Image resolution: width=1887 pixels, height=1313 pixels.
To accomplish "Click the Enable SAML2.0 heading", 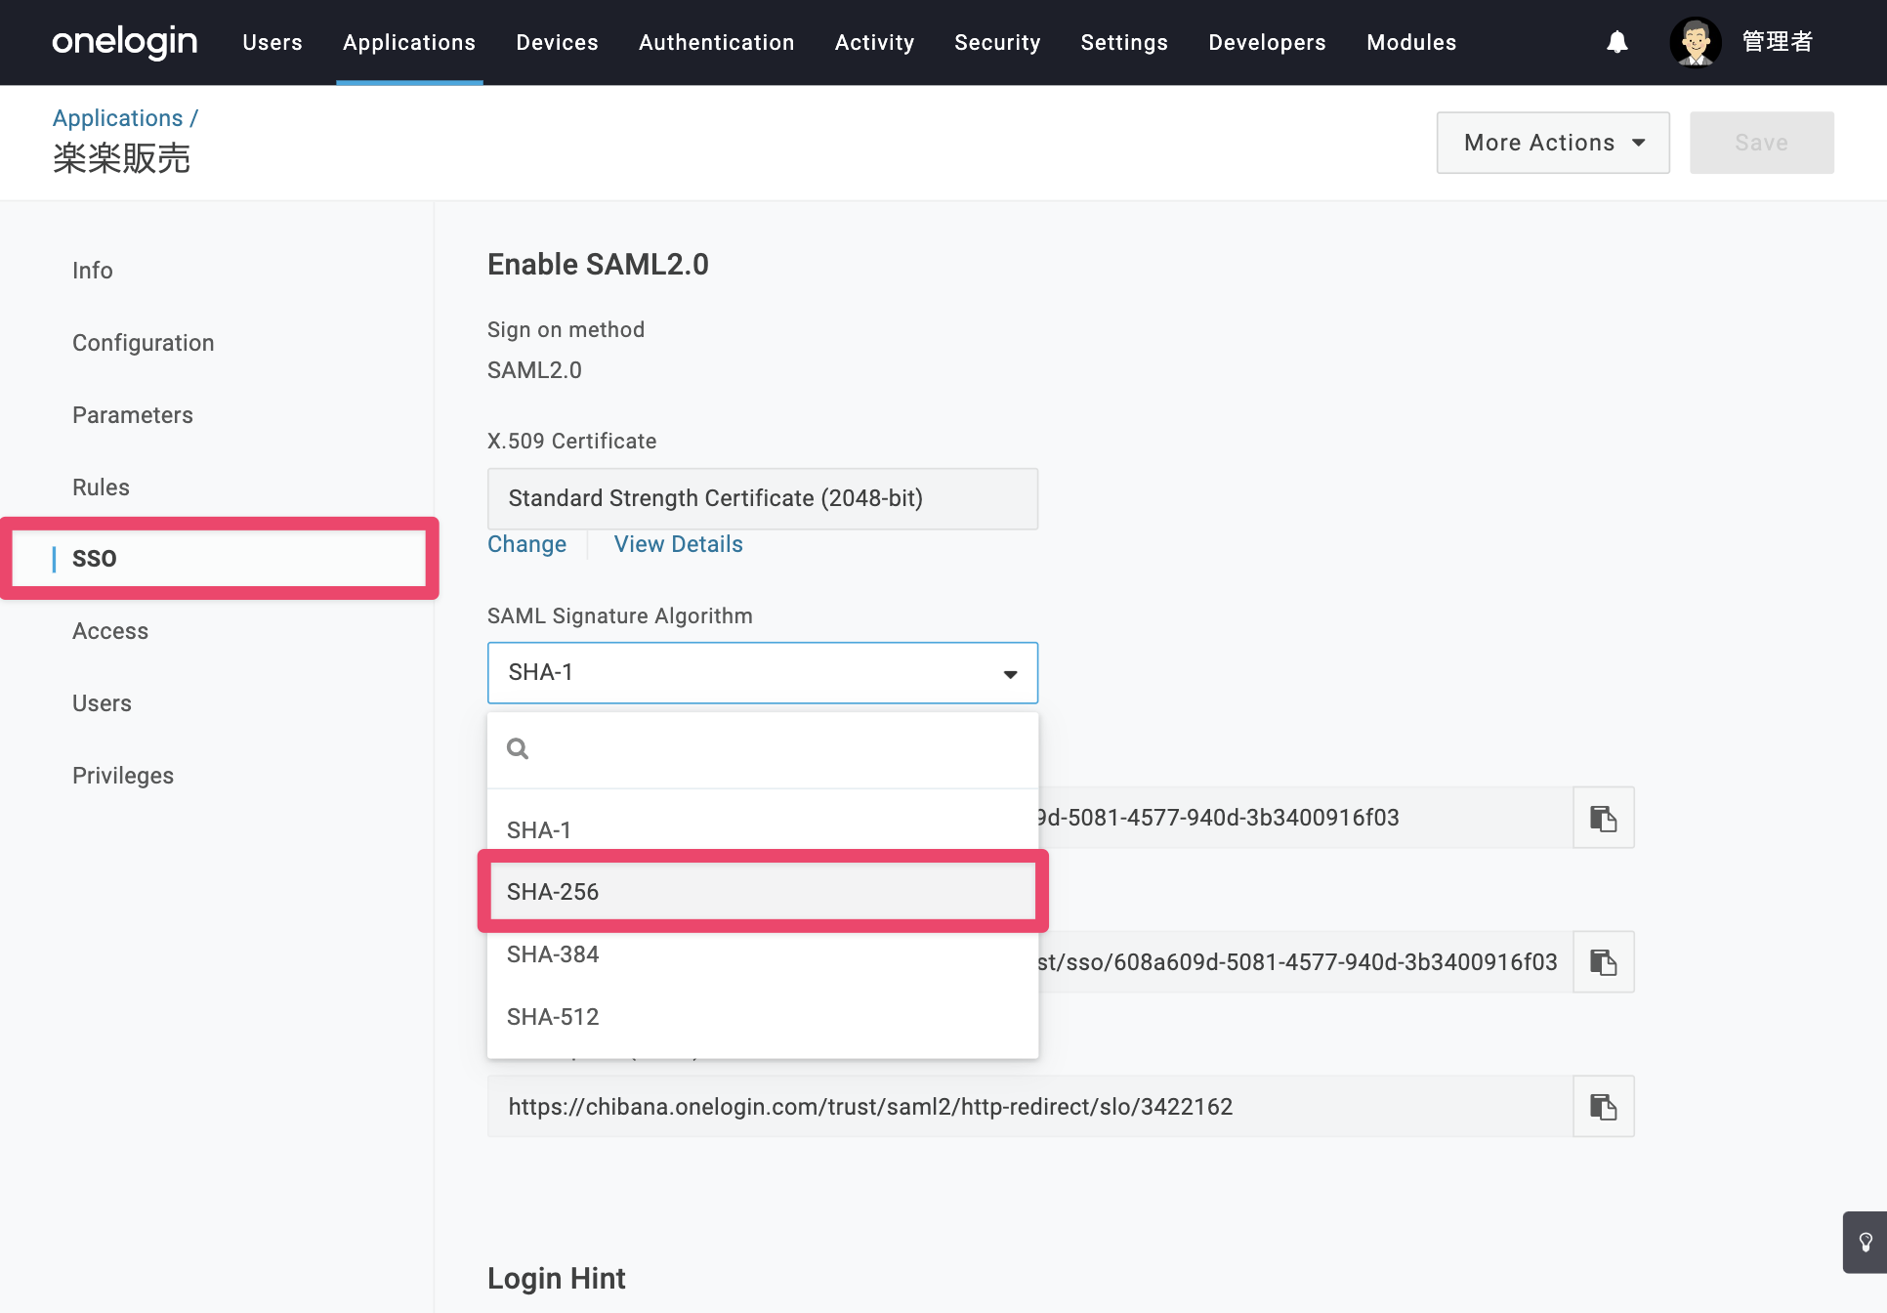I will point(598,265).
